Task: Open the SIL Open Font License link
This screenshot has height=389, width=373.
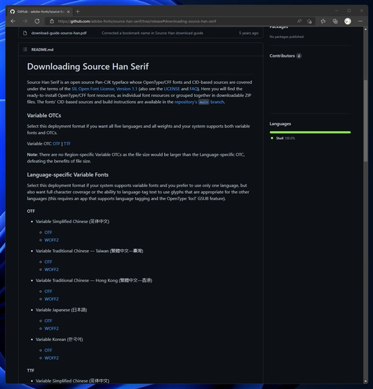Action: click(x=104, y=89)
